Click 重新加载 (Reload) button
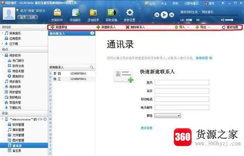Viewport: 244px width, 156px height. [230, 27]
